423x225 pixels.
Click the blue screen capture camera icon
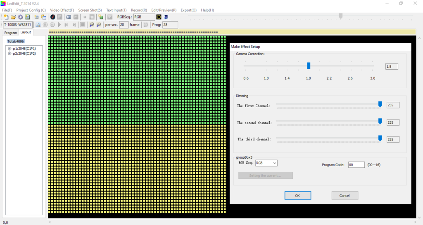69,17
